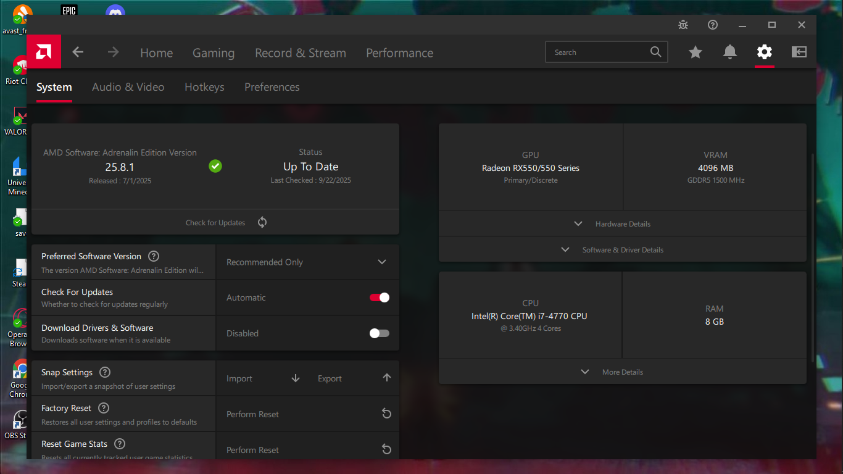Click the 3.40GHz 4 Cores text

click(x=531, y=328)
